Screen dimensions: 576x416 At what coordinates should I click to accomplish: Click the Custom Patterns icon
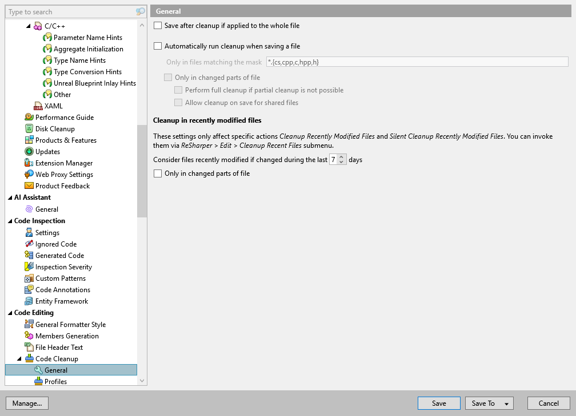tap(29, 278)
